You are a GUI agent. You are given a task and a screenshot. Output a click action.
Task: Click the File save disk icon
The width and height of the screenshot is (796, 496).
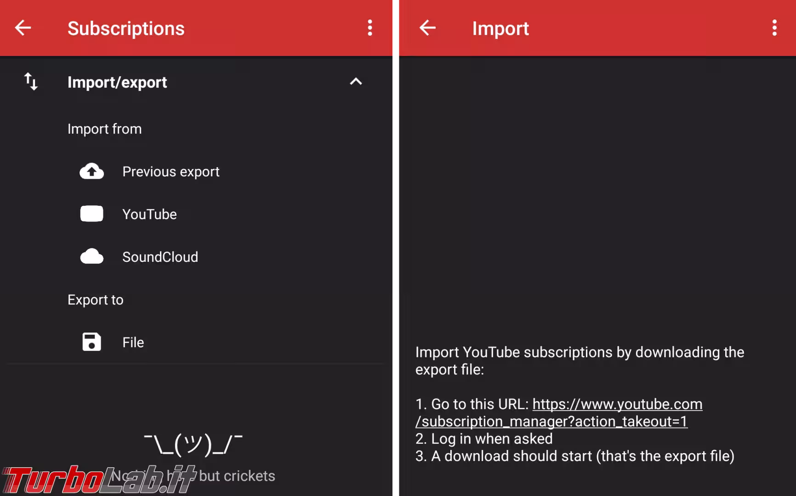91,342
